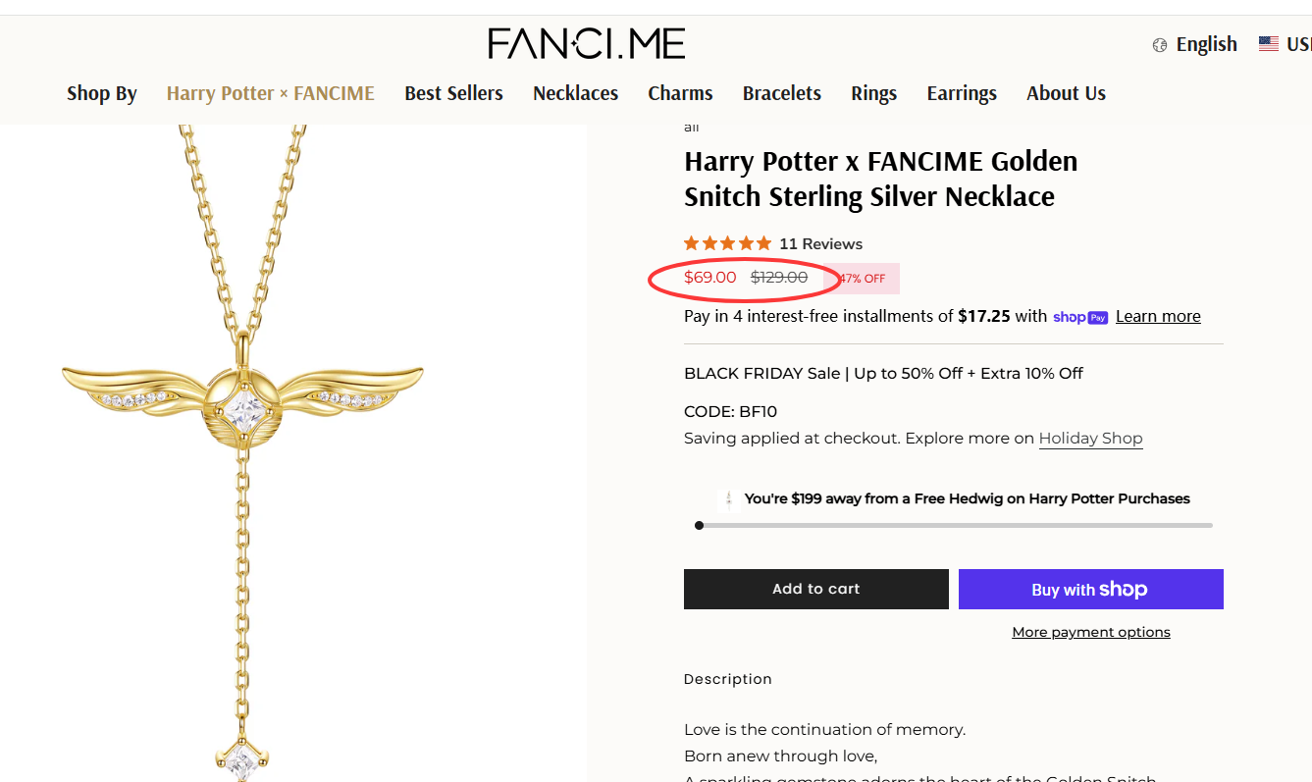The image size is (1312, 782).
Task: Click the Buy with Shop button
Action: pyautogui.click(x=1090, y=590)
